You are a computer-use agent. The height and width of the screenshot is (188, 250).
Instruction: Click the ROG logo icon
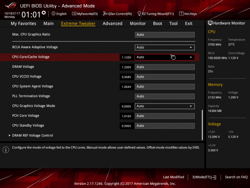coord(11,6)
